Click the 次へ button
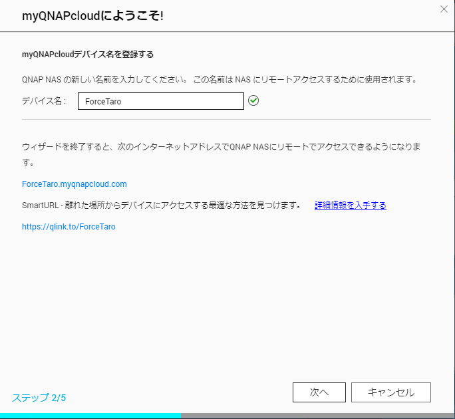The width and height of the screenshot is (455, 419). [319, 392]
